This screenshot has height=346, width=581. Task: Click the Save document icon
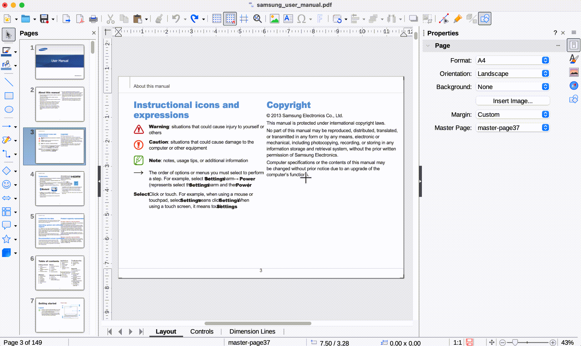point(44,19)
